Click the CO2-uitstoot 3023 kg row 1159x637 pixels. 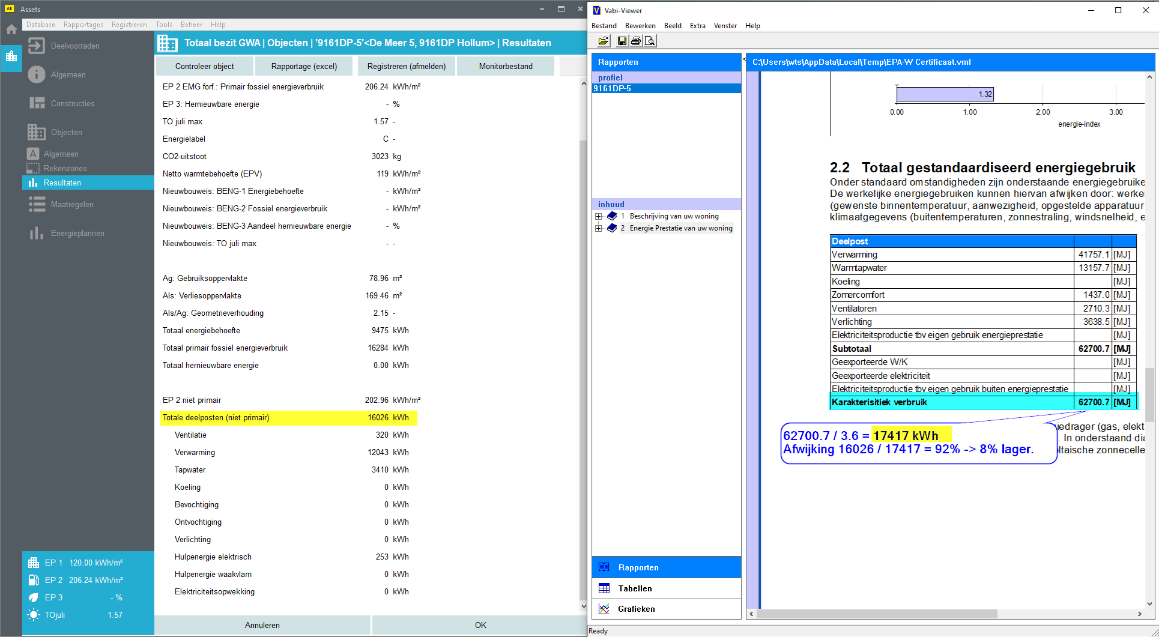282,156
